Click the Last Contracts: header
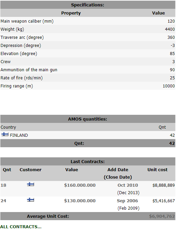176x235 pixels. [x=88, y=161]
